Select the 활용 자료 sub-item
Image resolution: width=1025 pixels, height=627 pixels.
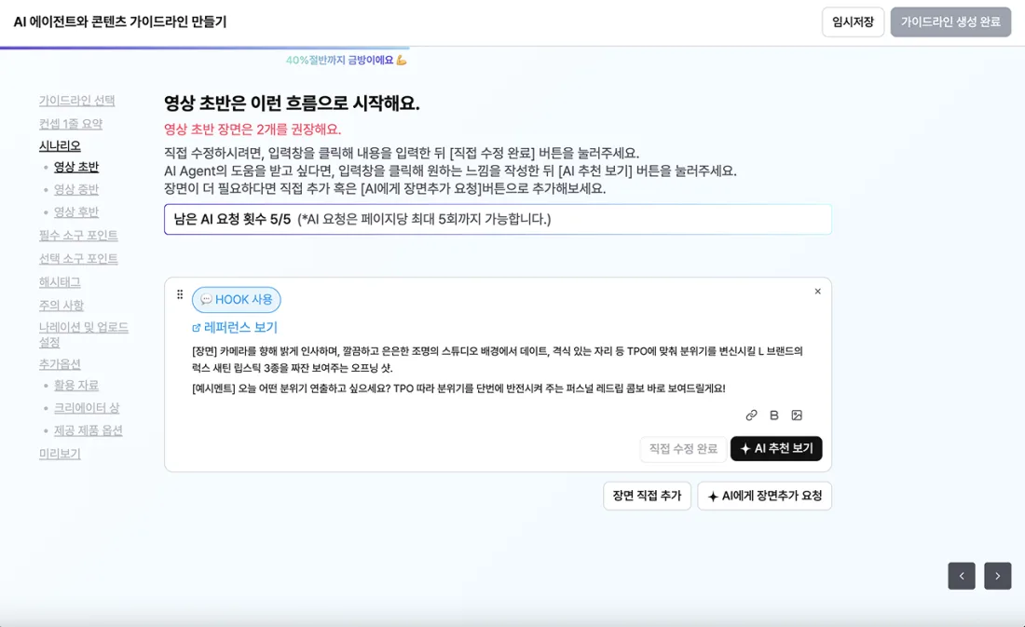pyautogui.click(x=75, y=385)
